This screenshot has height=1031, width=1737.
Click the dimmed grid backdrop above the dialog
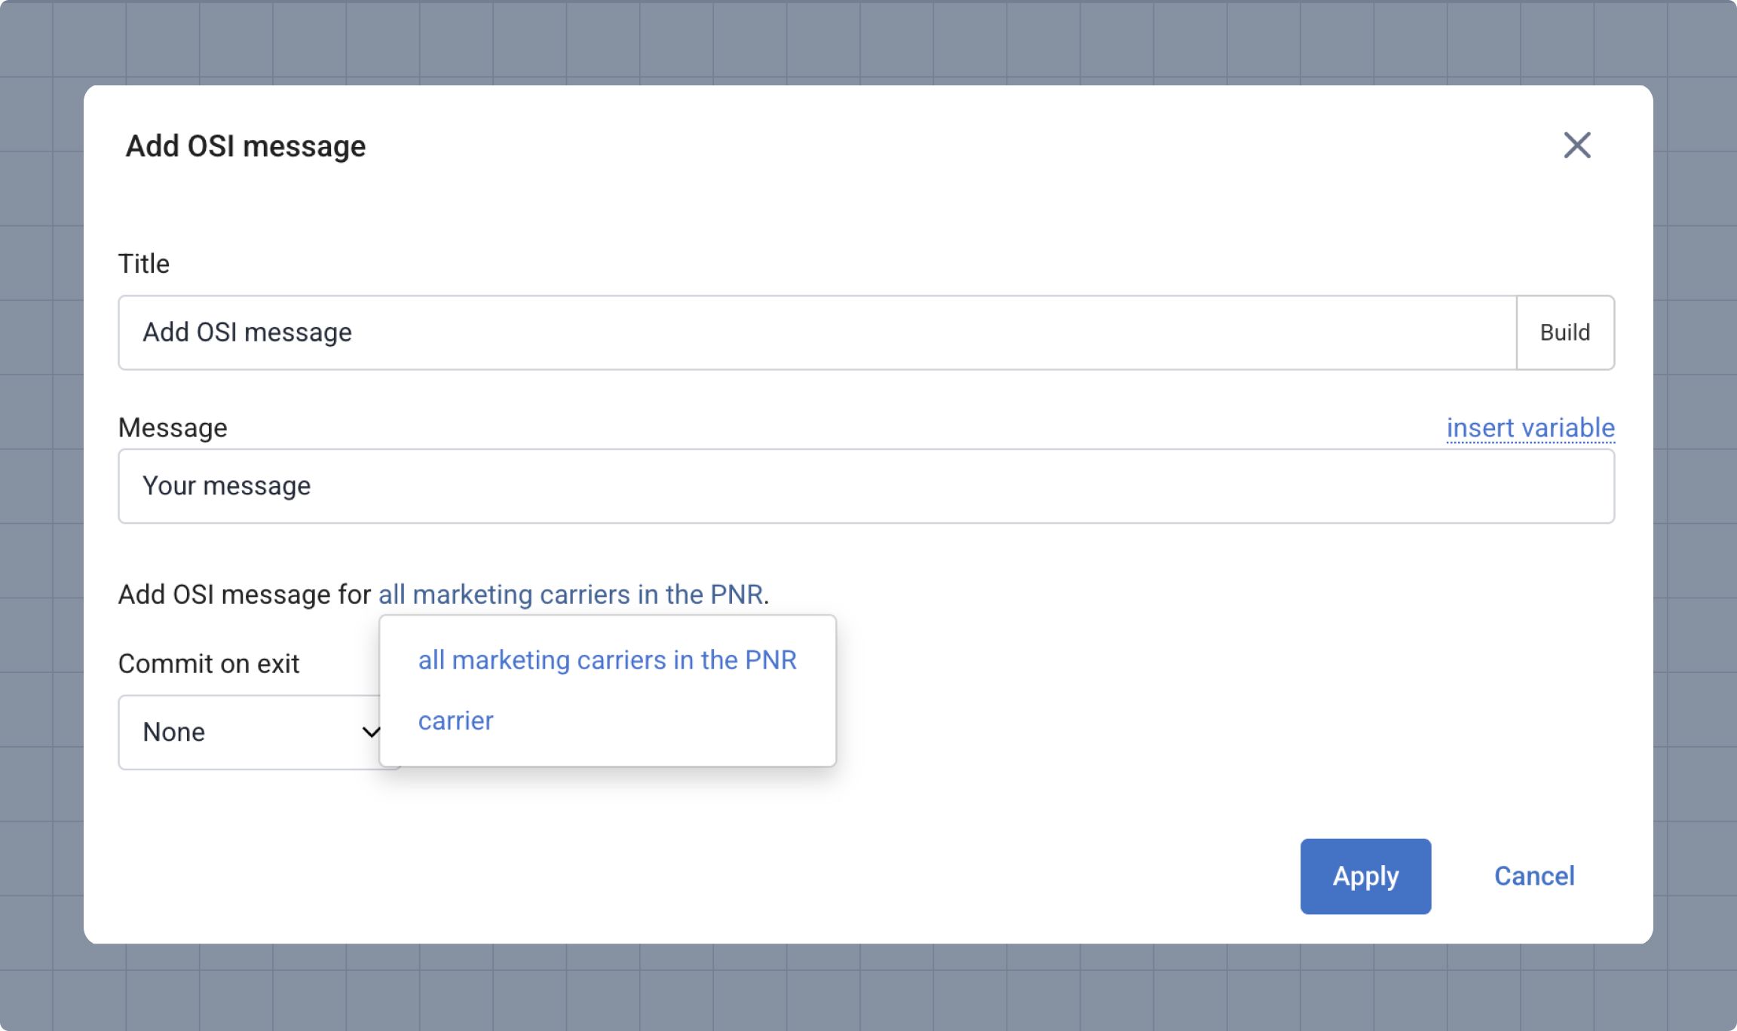click(867, 41)
